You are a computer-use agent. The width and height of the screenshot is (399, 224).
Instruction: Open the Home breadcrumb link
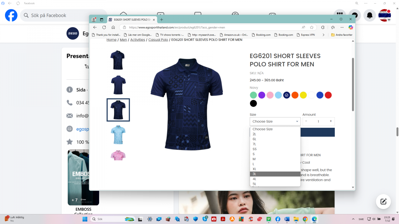click(x=111, y=40)
